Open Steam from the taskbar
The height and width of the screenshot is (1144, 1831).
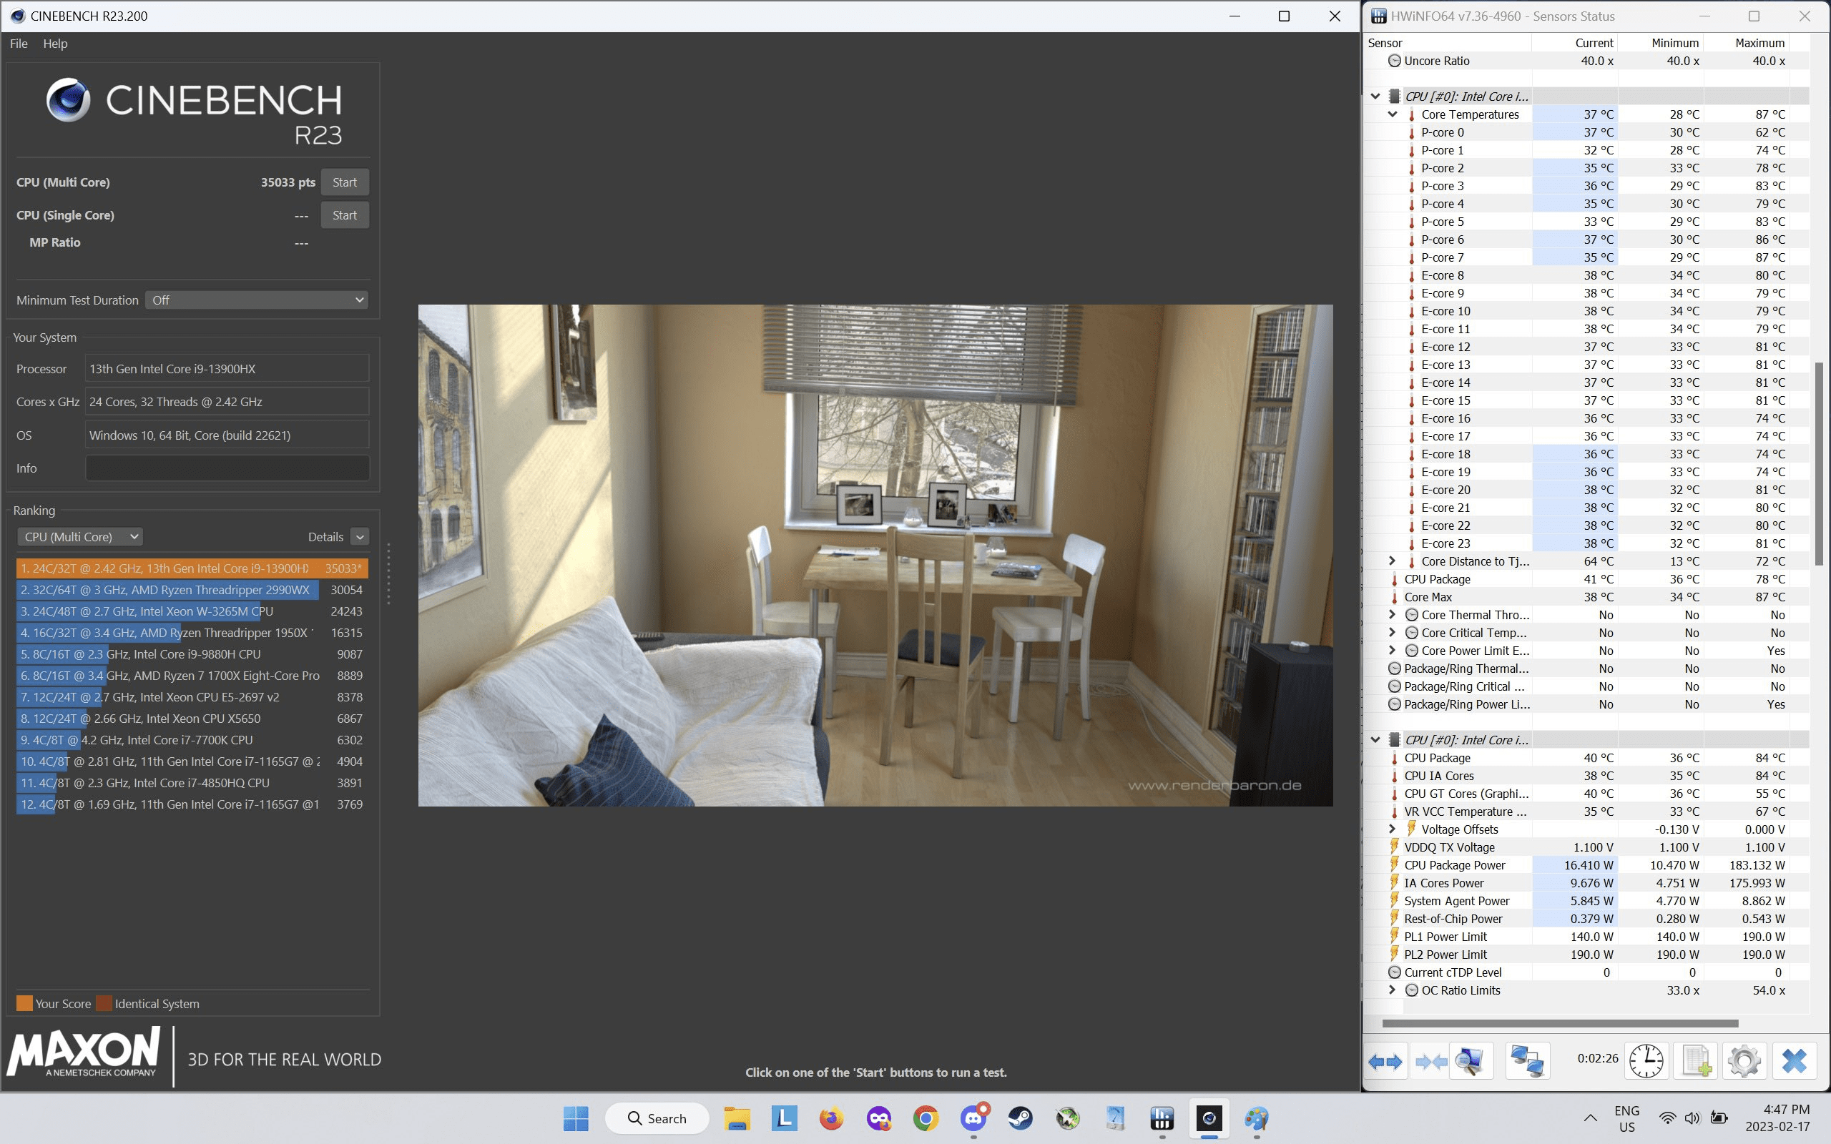pyautogui.click(x=1020, y=1118)
